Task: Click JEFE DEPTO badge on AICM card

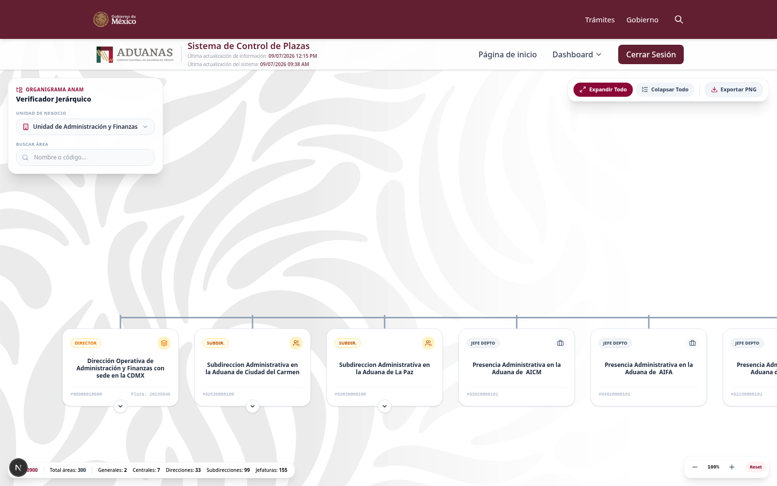Action: (483, 343)
